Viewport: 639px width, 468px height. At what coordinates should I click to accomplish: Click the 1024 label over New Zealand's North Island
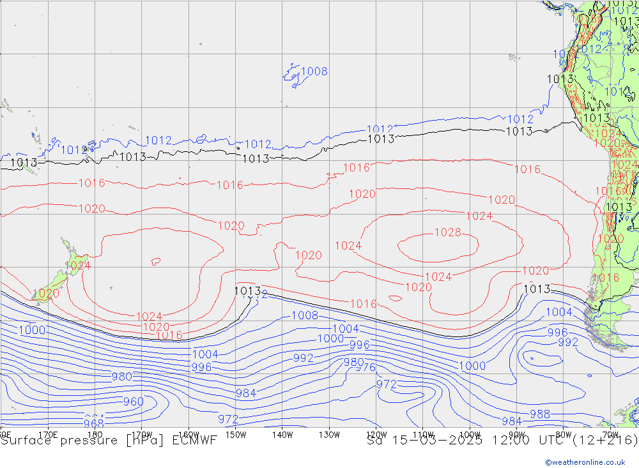click(x=77, y=266)
